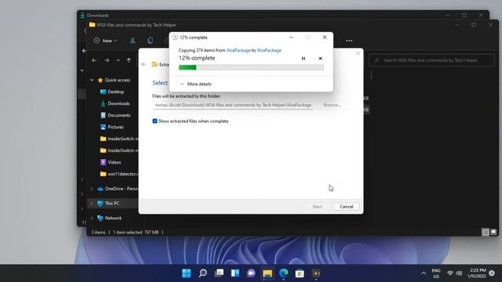
Task: Open the notifications badge in the system tray
Action: pos(492,273)
